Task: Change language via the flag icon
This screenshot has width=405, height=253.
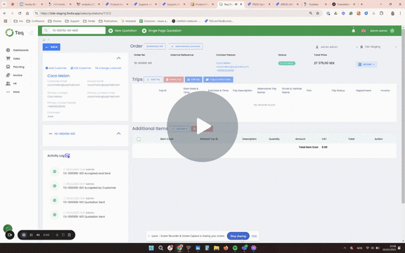Action: (x=364, y=31)
